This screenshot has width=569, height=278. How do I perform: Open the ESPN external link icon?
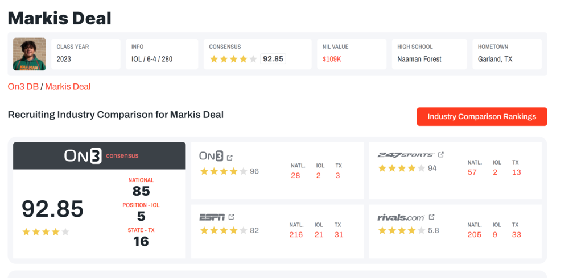point(232,217)
